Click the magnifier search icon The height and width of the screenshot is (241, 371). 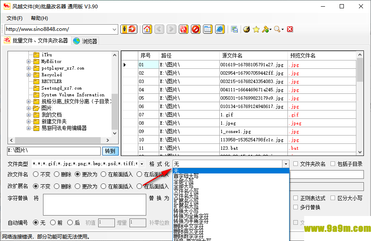277,29
